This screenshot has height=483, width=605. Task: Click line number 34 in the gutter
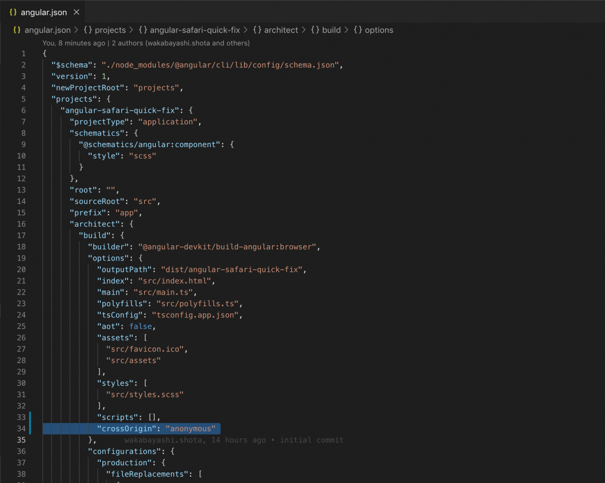(21, 428)
